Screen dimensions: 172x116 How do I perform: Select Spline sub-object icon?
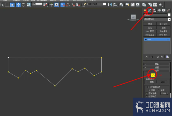161,75
